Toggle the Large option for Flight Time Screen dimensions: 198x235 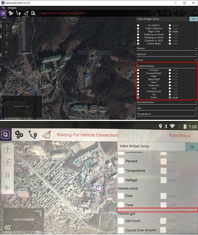pos(170,31)
